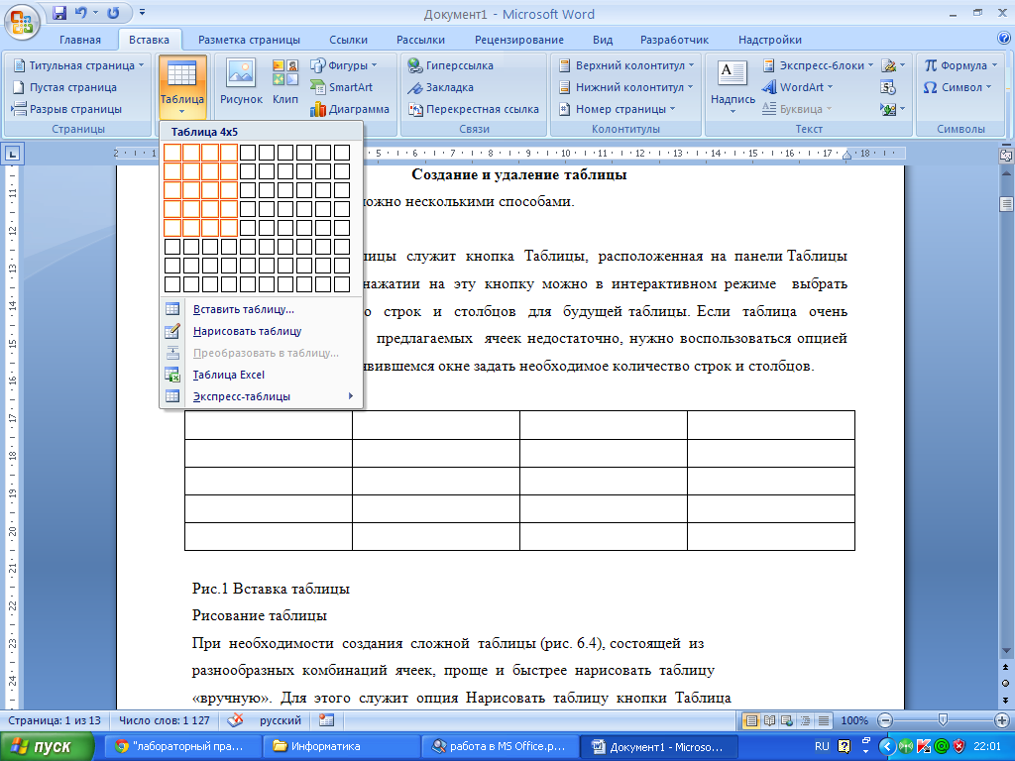Switch to Разметка страницы tab
The image size is (1015, 761).
pos(249,40)
